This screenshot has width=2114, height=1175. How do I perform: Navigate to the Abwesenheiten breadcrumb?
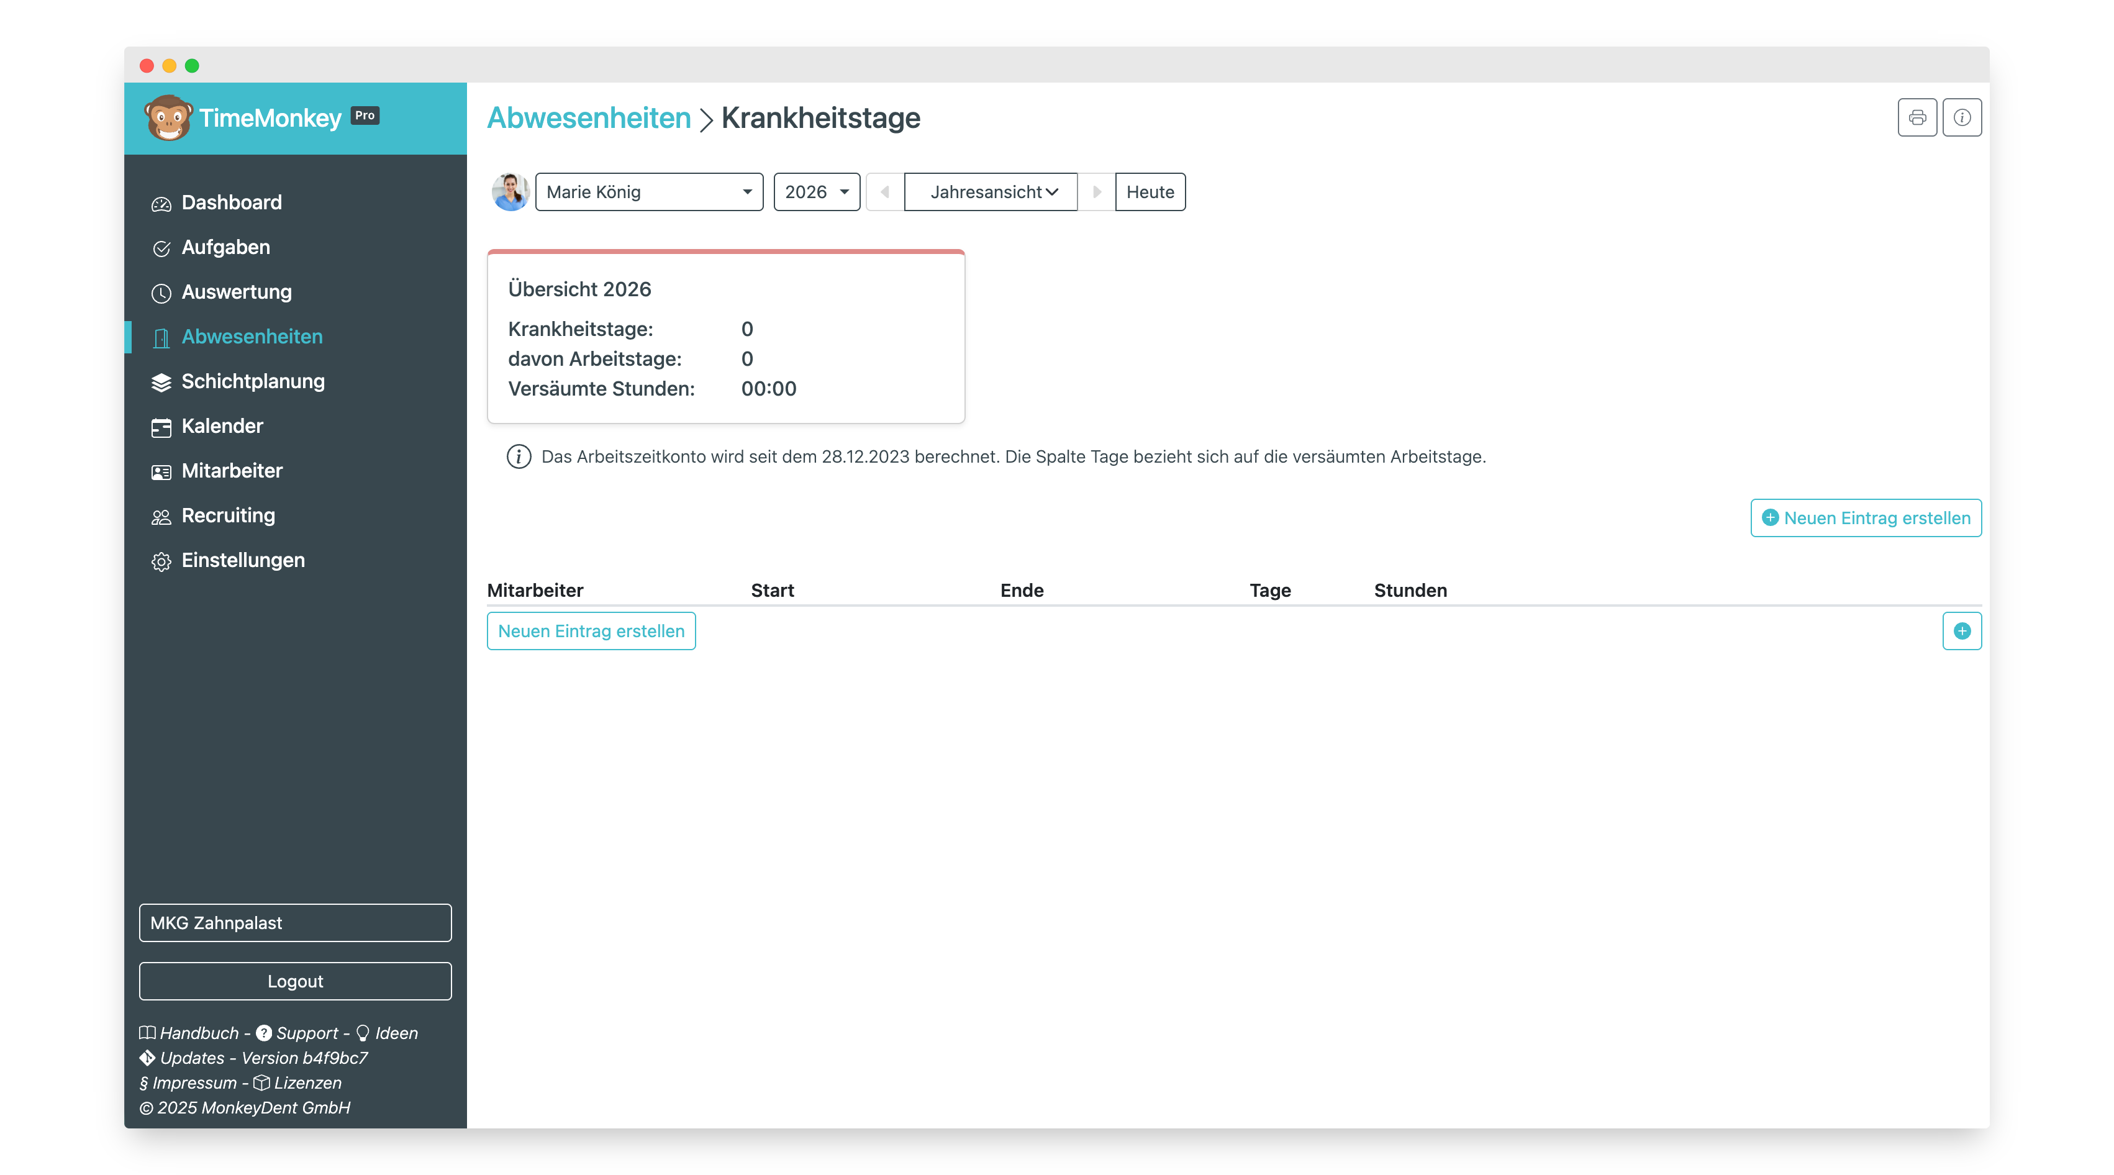pos(588,117)
